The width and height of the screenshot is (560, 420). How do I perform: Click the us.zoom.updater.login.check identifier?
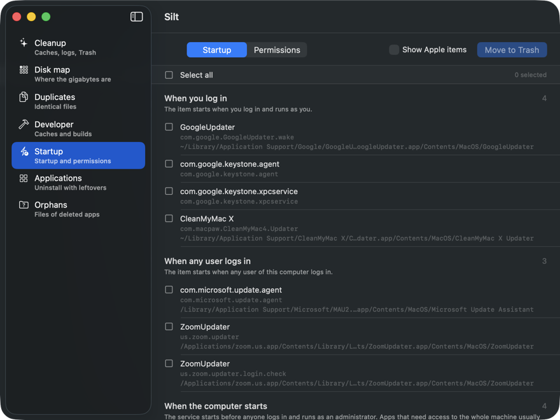tap(233, 374)
